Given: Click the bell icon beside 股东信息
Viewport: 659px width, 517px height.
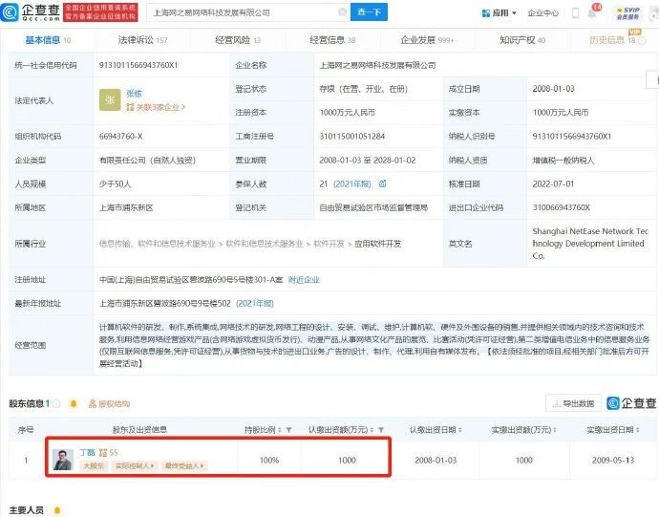Looking at the screenshot, I should (74, 404).
